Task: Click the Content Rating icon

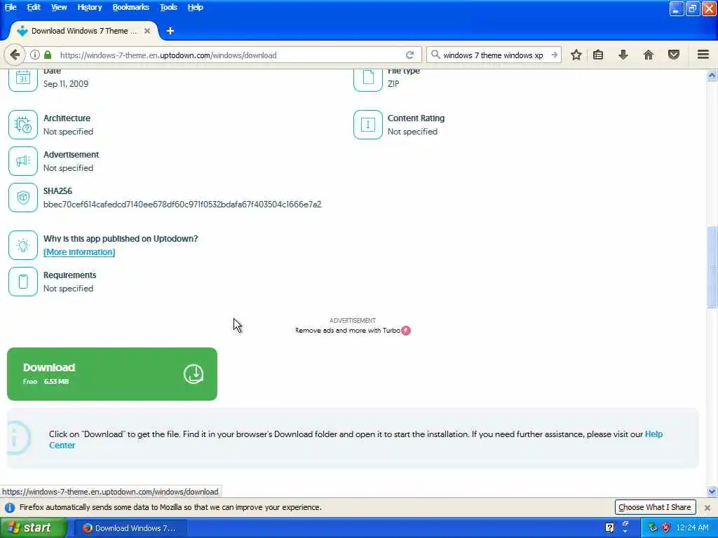Action: pyautogui.click(x=368, y=125)
